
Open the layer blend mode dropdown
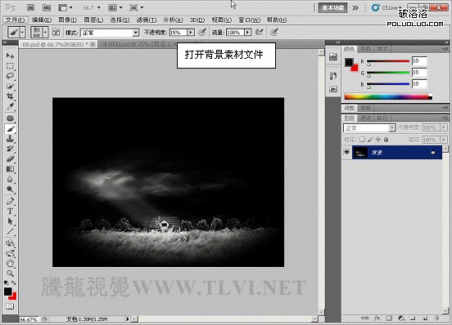(369, 128)
